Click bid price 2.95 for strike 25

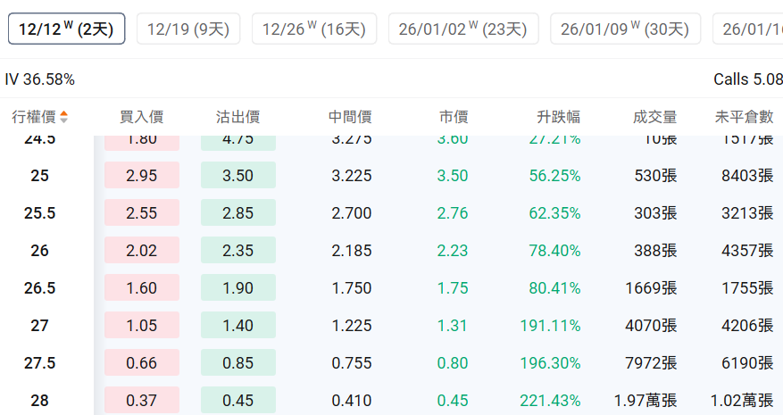click(x=142, y=176)
